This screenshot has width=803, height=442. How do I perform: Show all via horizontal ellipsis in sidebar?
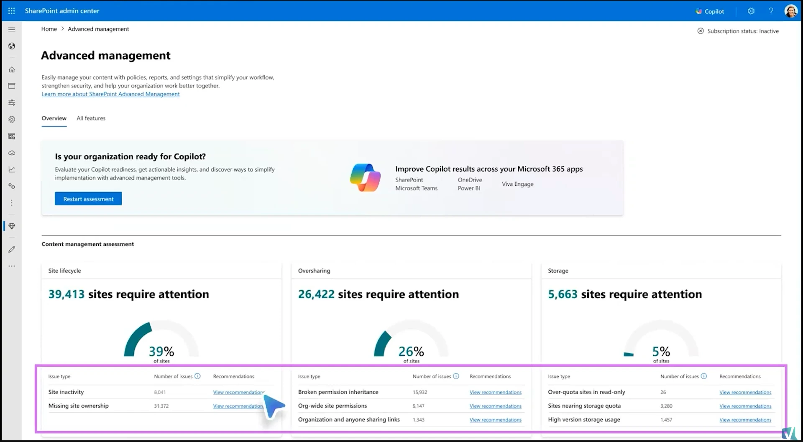click(x=12, y=266)
